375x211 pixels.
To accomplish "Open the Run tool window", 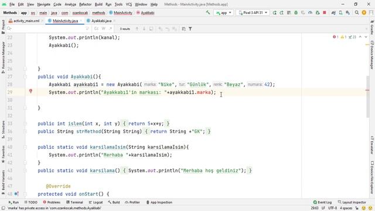I will 13,202.
